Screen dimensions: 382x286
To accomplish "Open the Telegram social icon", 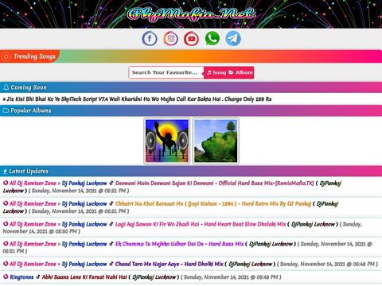I will click(x=233, y=39).
